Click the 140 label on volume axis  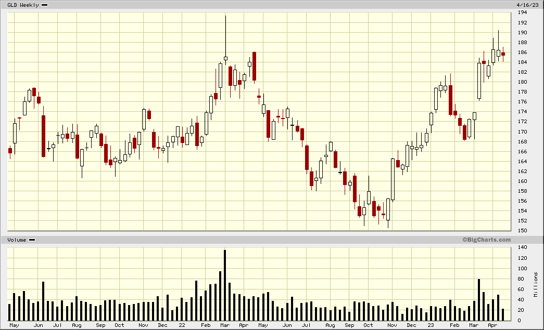tap(521, 248)
